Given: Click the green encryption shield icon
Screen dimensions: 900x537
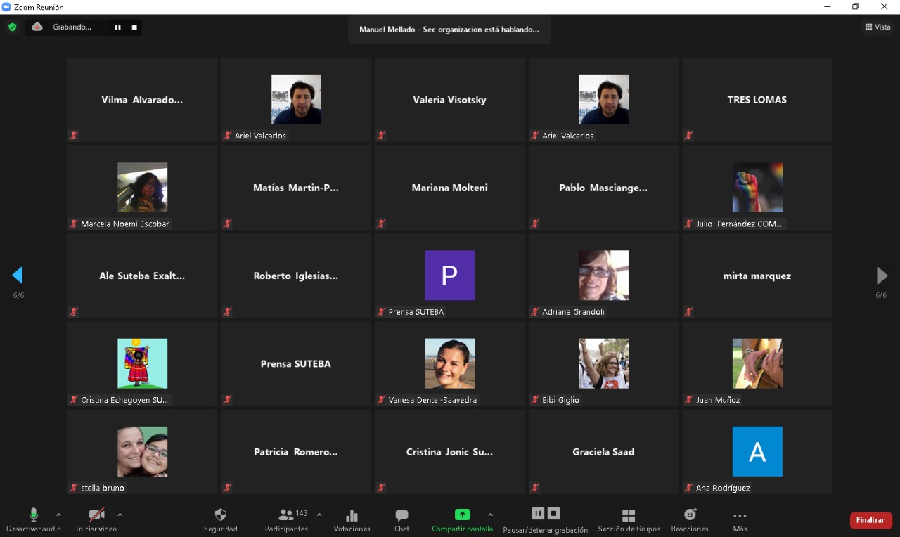Looking at the screenshot, I should tap(12, 27).
